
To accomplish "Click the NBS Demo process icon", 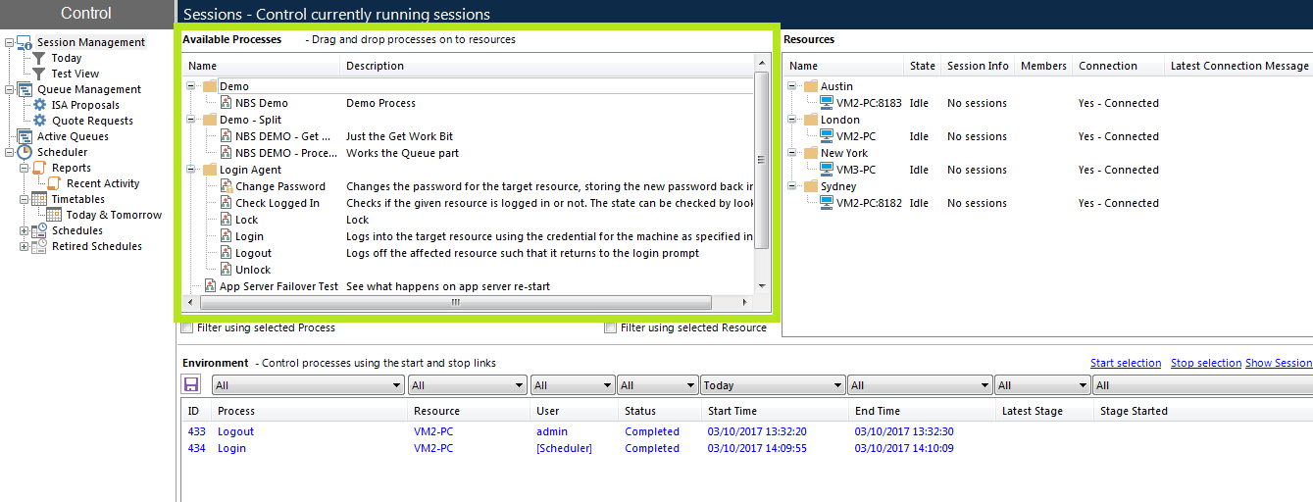I will 227,103.
